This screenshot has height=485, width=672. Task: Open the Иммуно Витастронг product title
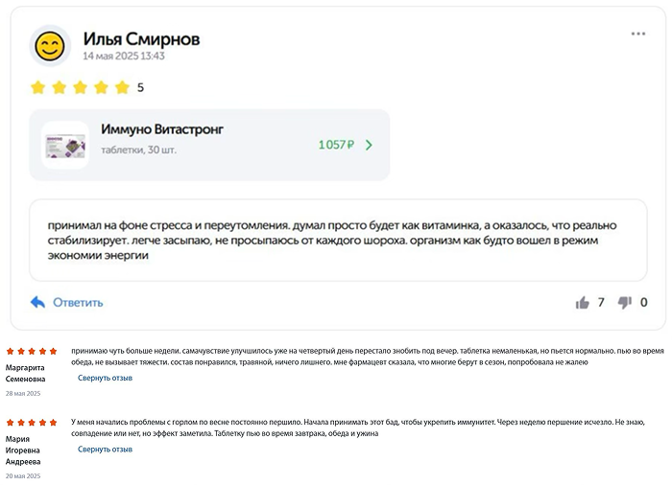[x=162, y=129]
